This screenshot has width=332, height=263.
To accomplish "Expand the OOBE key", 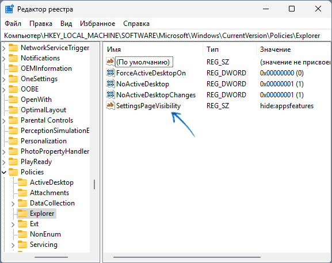I will tap(4, 90).
